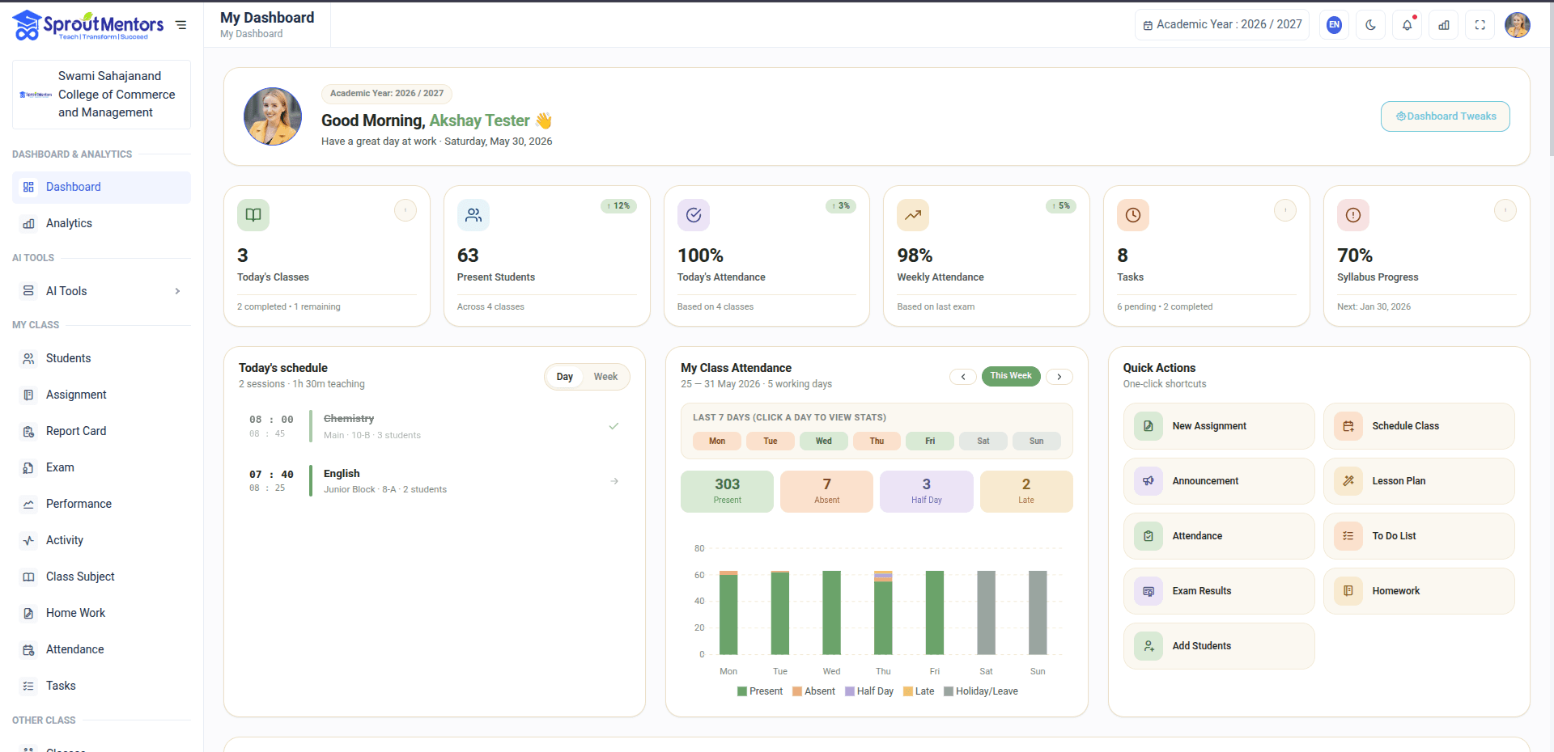Screen dimensions: 1554x752
Task: Click the Activity sidebar icon
Action: tap(29, 540)
